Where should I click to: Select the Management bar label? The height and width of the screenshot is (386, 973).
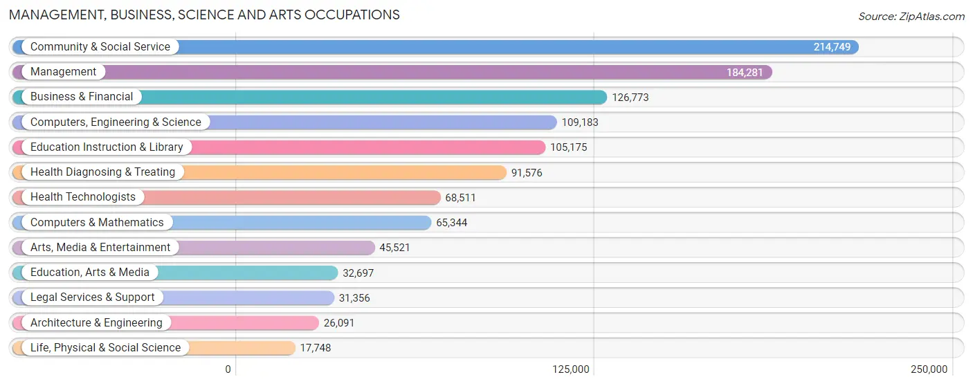click(x=64, y=72)
